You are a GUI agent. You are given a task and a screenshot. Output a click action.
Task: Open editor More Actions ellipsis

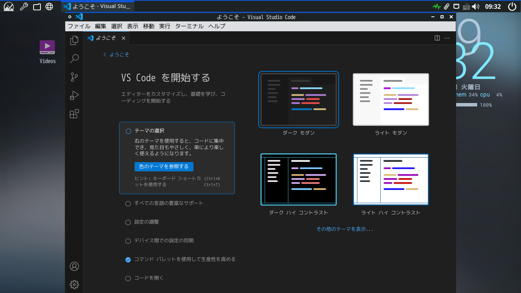pos(447,38)
